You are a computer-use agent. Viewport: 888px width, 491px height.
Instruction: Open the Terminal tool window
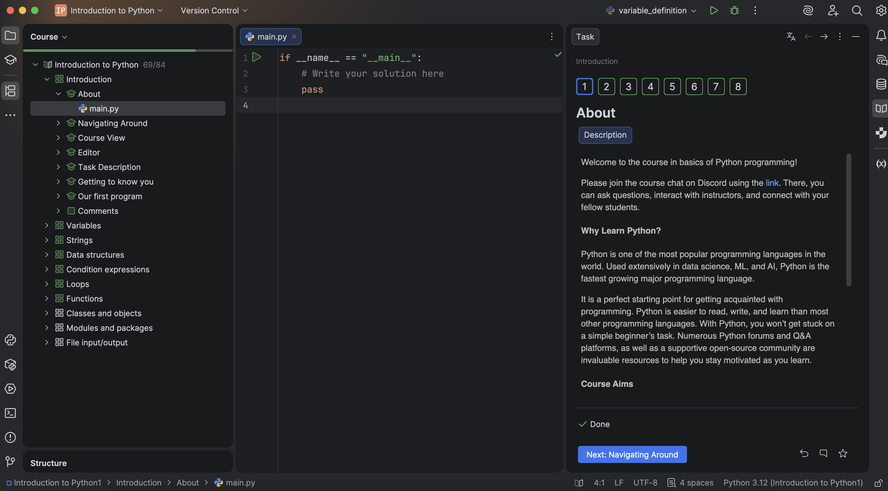tap(10, 413)
